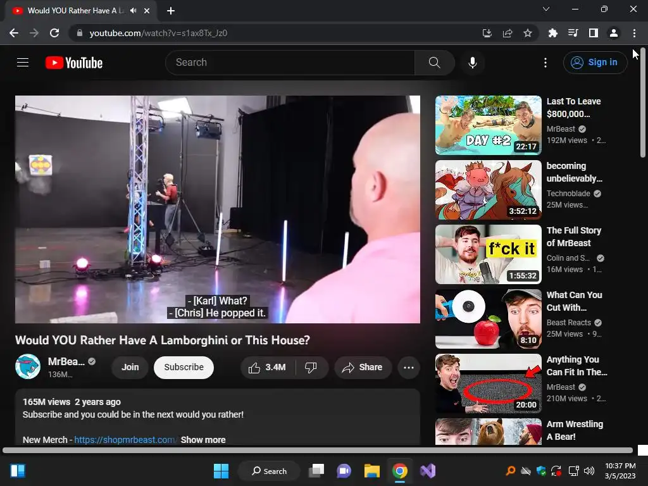Share this video
648x486 pixels.
[363, 368]
